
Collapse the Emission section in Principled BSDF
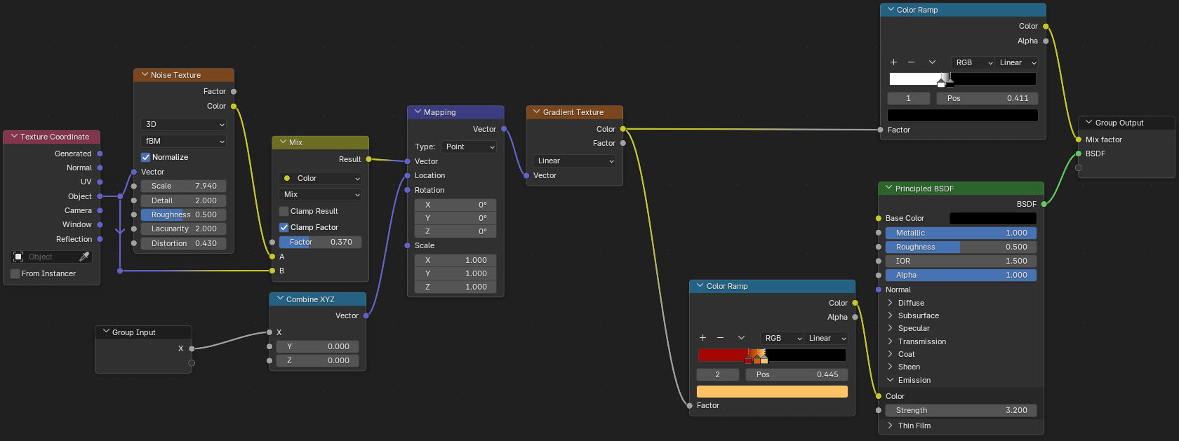tap(891, 380)
